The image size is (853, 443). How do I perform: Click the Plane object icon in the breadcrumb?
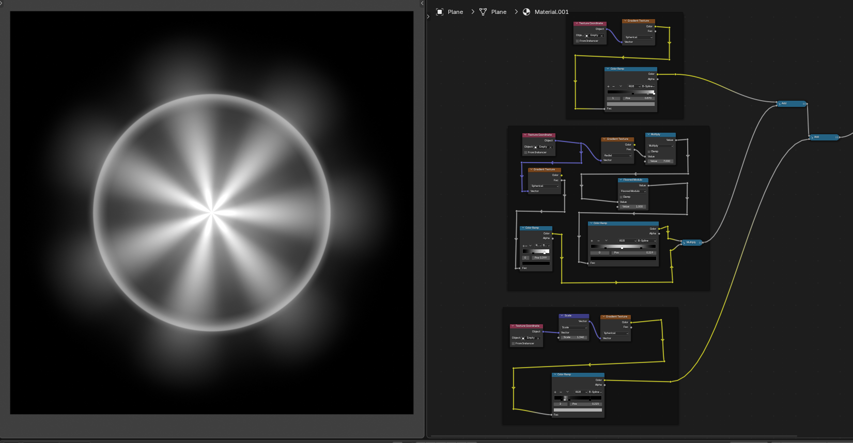click(440, 12)
